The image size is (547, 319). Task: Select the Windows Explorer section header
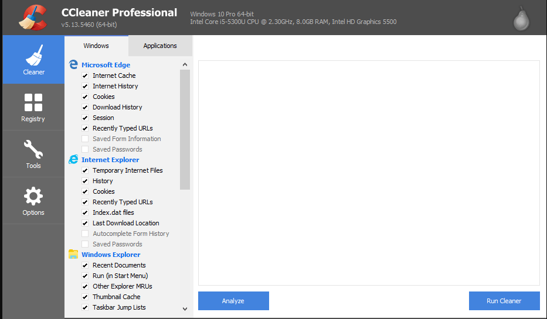[x=111, y=255]
